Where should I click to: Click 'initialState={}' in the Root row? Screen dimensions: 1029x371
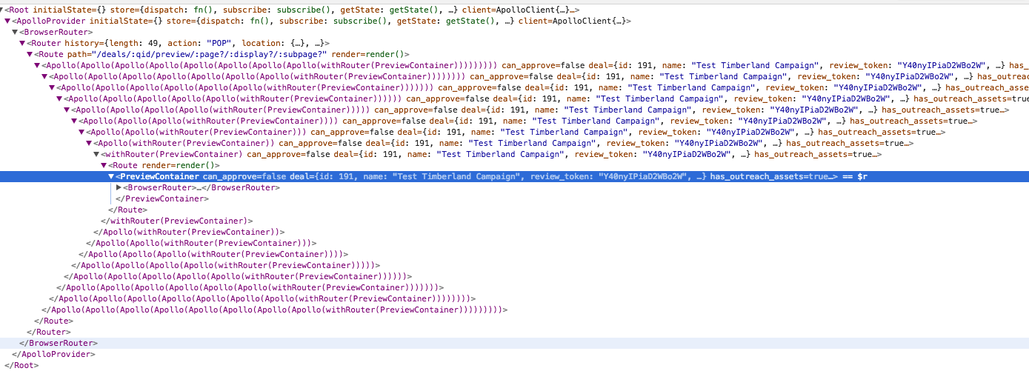70,10
